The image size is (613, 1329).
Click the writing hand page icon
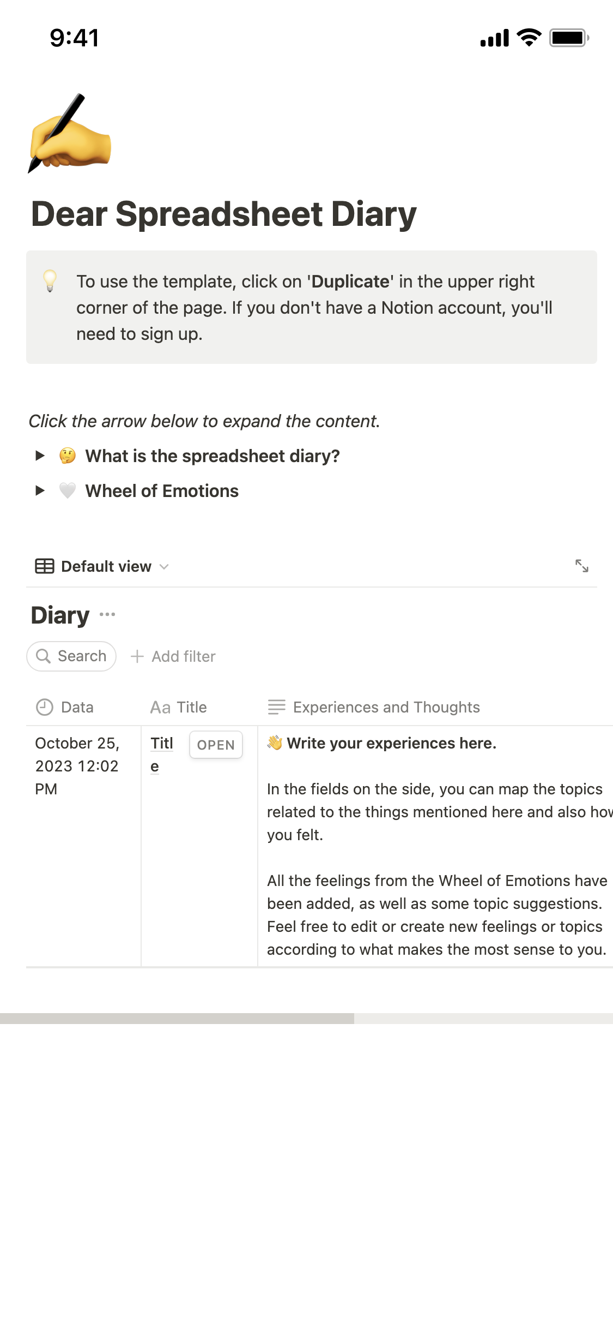(69, 134)
